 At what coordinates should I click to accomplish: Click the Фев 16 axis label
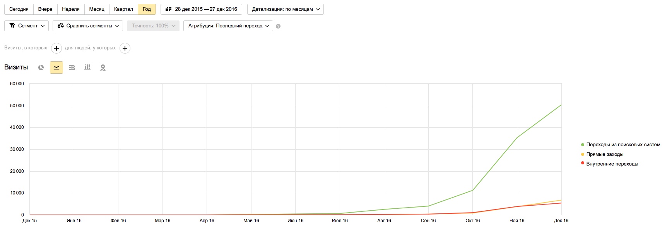pyautogui.click(x=118, y=221)
